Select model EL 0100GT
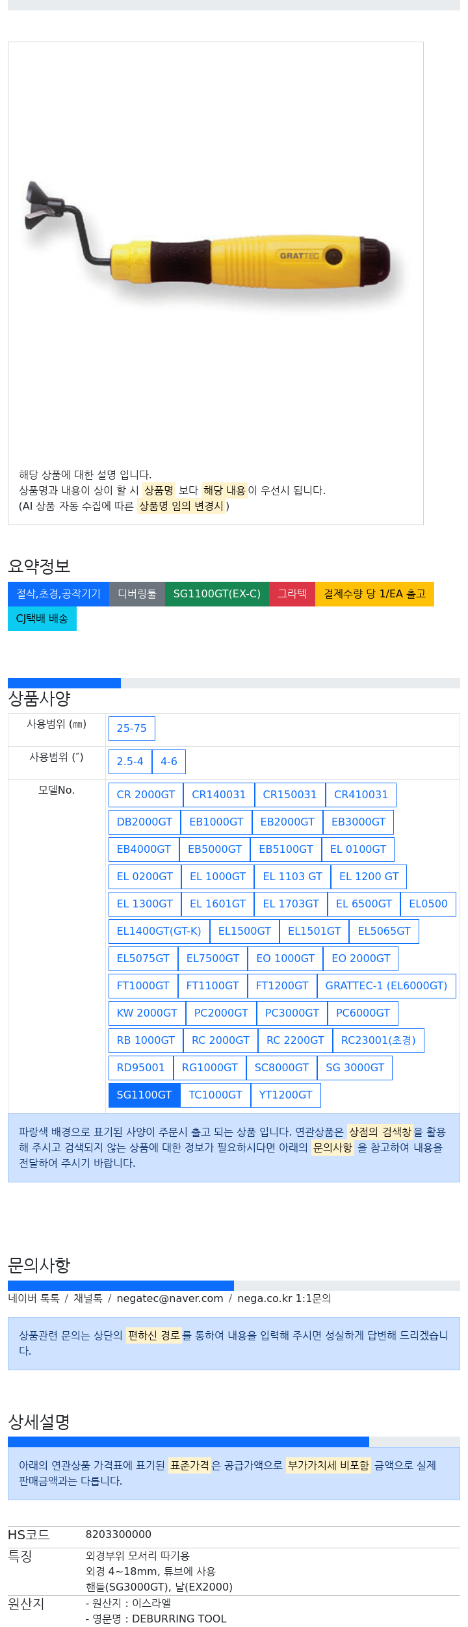This screenshot has width=468, height=1627. [358, 850]
